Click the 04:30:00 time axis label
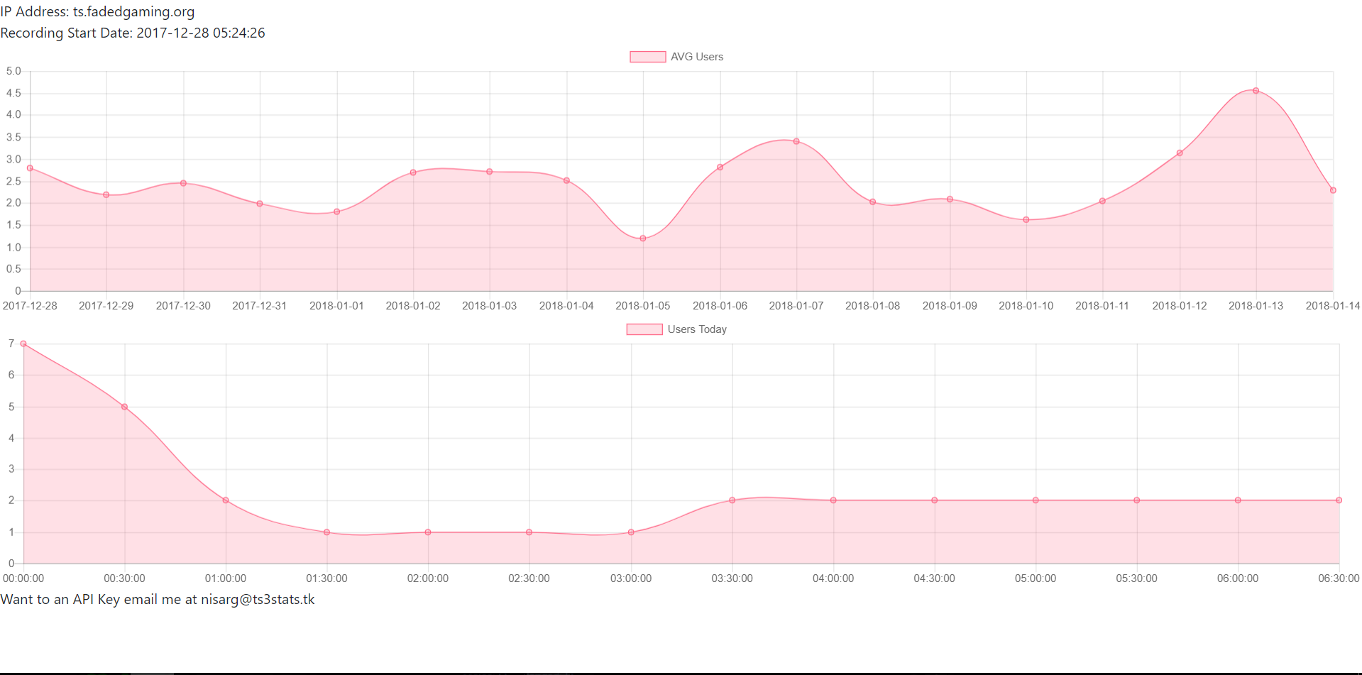The image size is (1362, 675). click(x=934, y=578)
